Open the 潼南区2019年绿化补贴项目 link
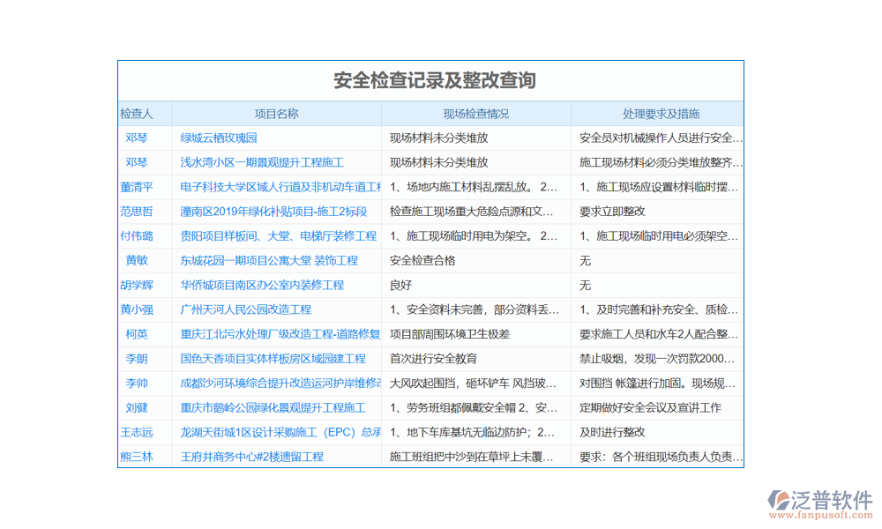Screen dimensions: 882x529 coord(273,212)
